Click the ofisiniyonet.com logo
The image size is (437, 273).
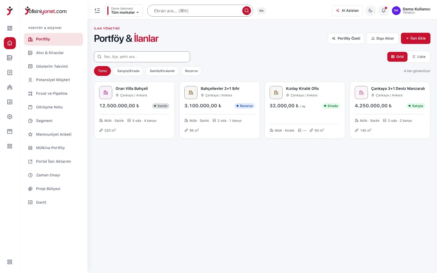pyautogui.click(x=46, y=11)
